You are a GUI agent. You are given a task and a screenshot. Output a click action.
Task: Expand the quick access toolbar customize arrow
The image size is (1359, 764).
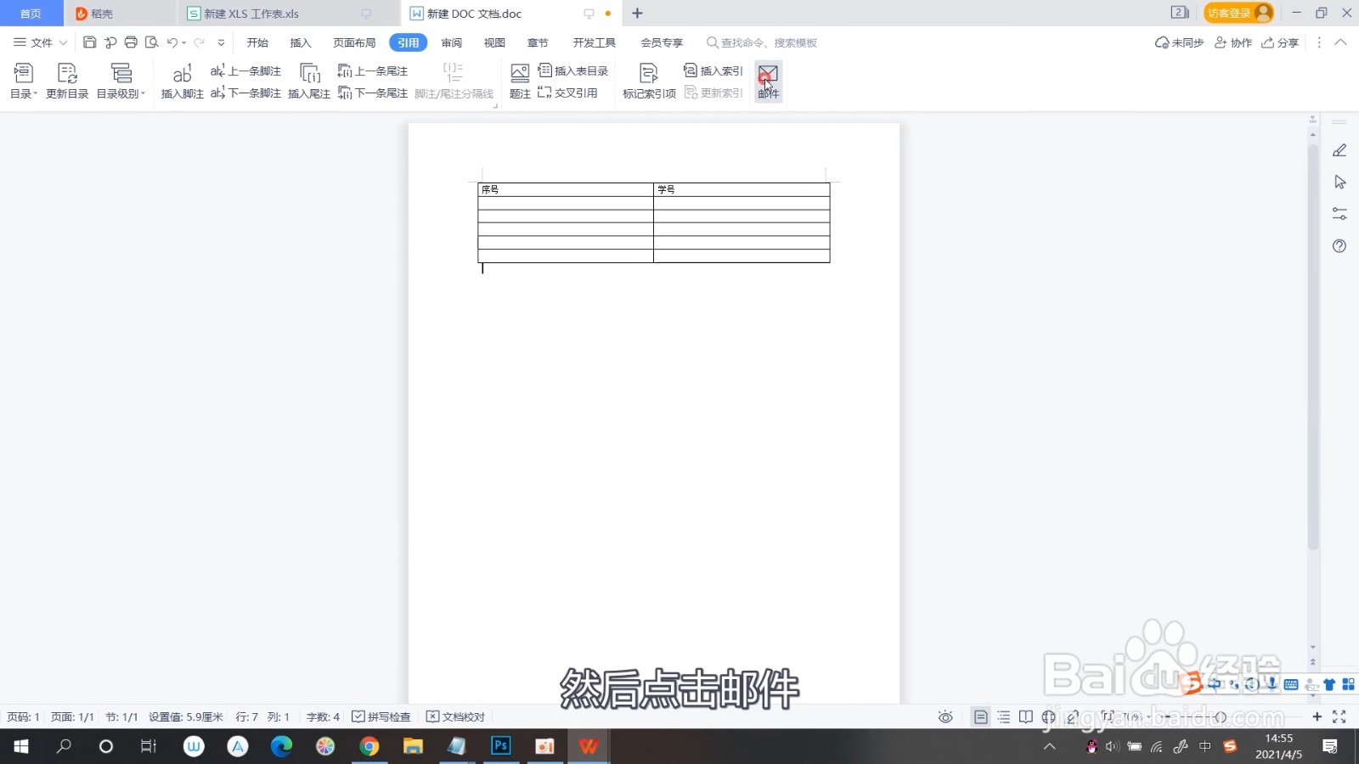(x=221, y=42)
